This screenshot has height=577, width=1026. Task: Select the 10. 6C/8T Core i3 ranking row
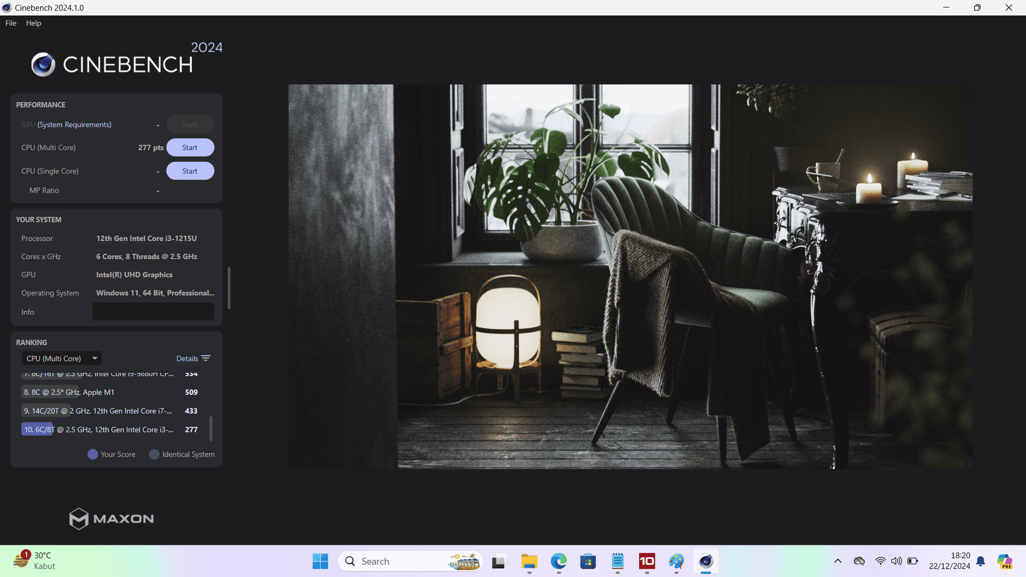coord(111,430)
